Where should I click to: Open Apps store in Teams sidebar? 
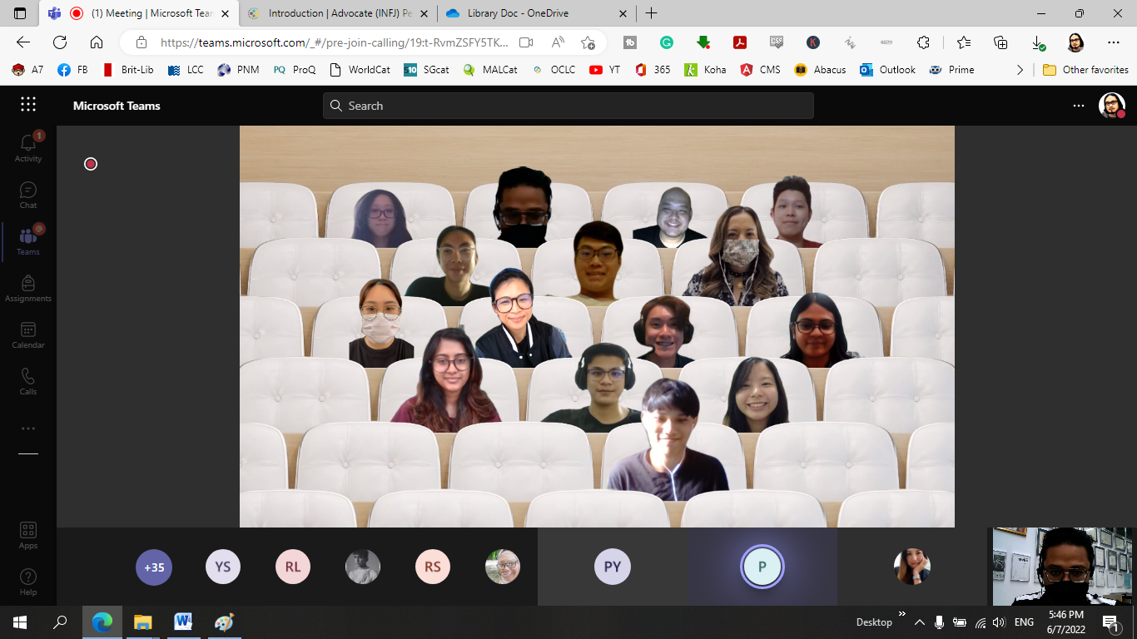coord(28,535)
